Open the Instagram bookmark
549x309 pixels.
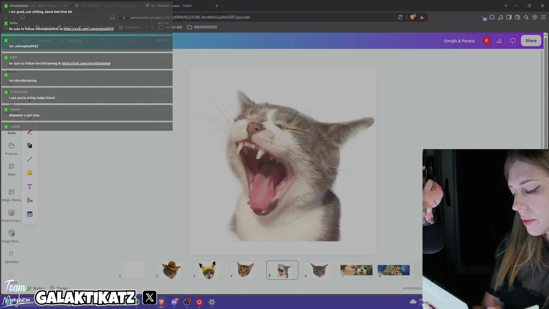(x=129, y=27)
